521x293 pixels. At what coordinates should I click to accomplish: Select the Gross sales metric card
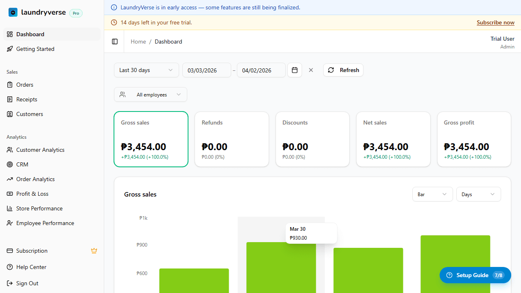(x=151, y=139)
